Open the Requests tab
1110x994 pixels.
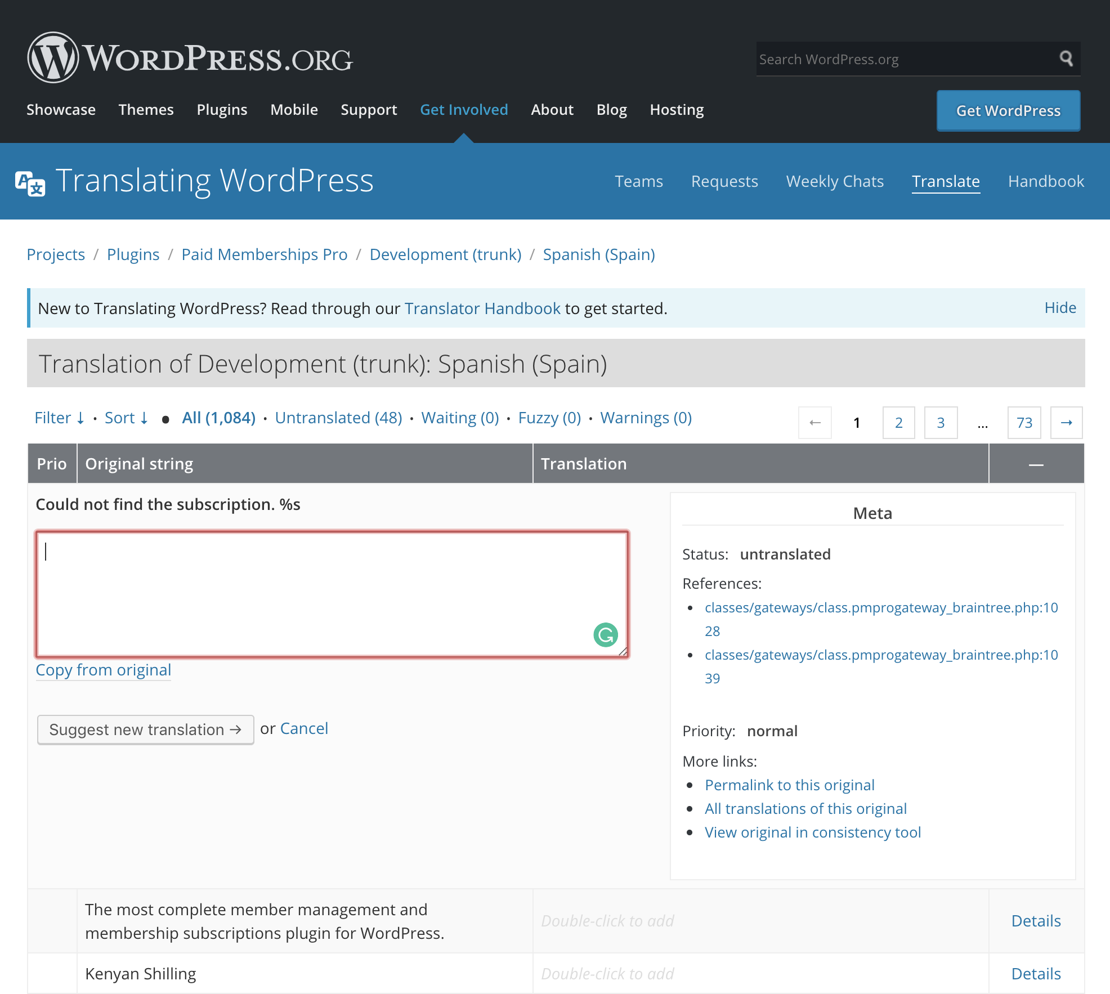coord(724,181)
